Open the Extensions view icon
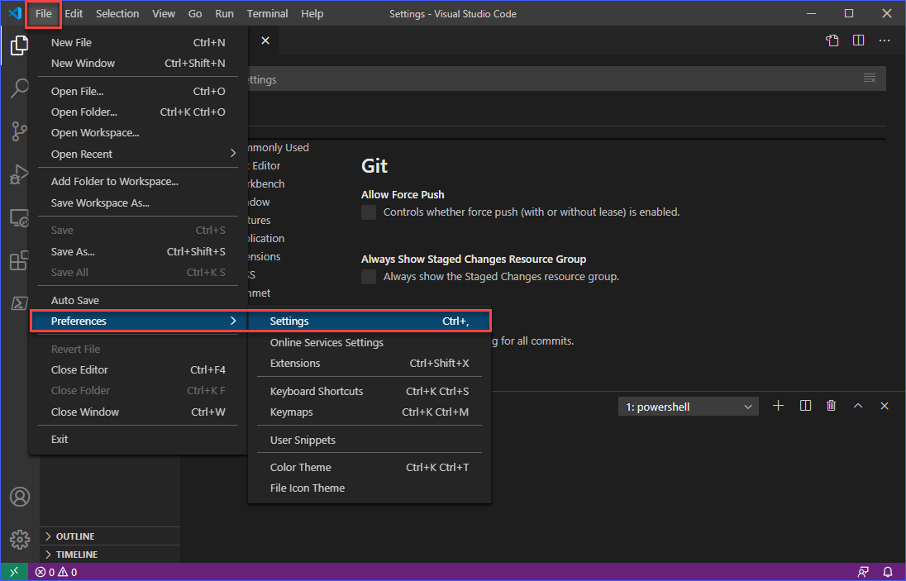Viewport: 906px width, 581px height. click(x=19, y=260)
